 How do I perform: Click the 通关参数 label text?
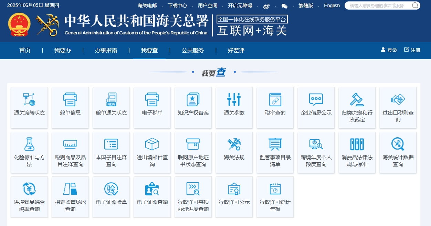tap(234, 113)
